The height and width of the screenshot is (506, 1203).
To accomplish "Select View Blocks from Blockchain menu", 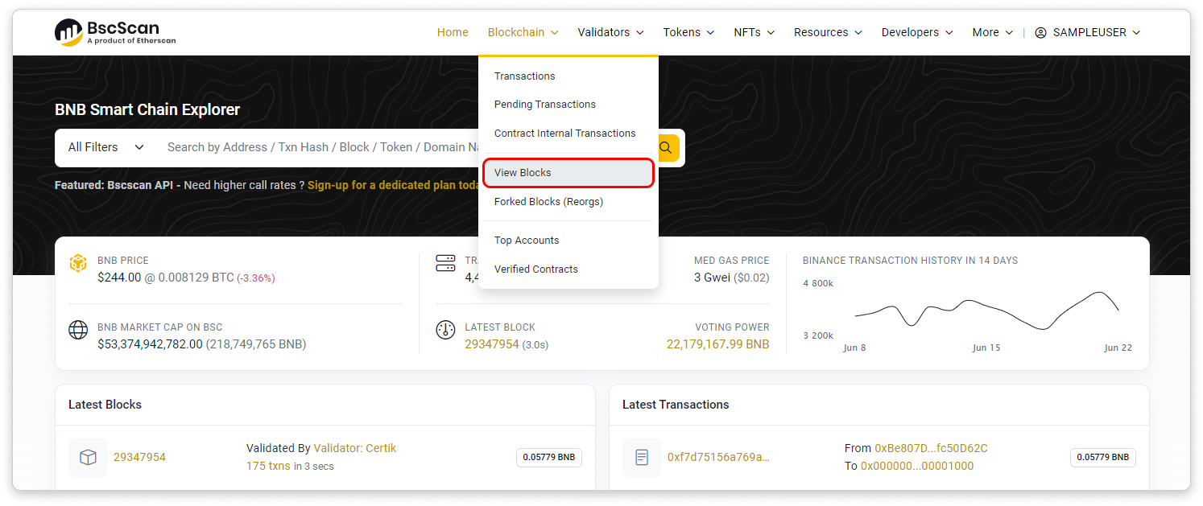I will coord(523,173).
